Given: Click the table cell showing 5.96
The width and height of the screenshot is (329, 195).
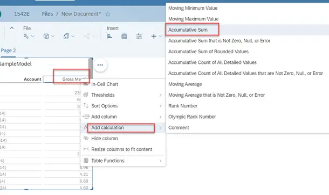Looking at the screenshot, I should (x=84, y=168).
